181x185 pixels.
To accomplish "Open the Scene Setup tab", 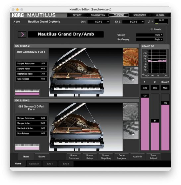I will point(90,157).
